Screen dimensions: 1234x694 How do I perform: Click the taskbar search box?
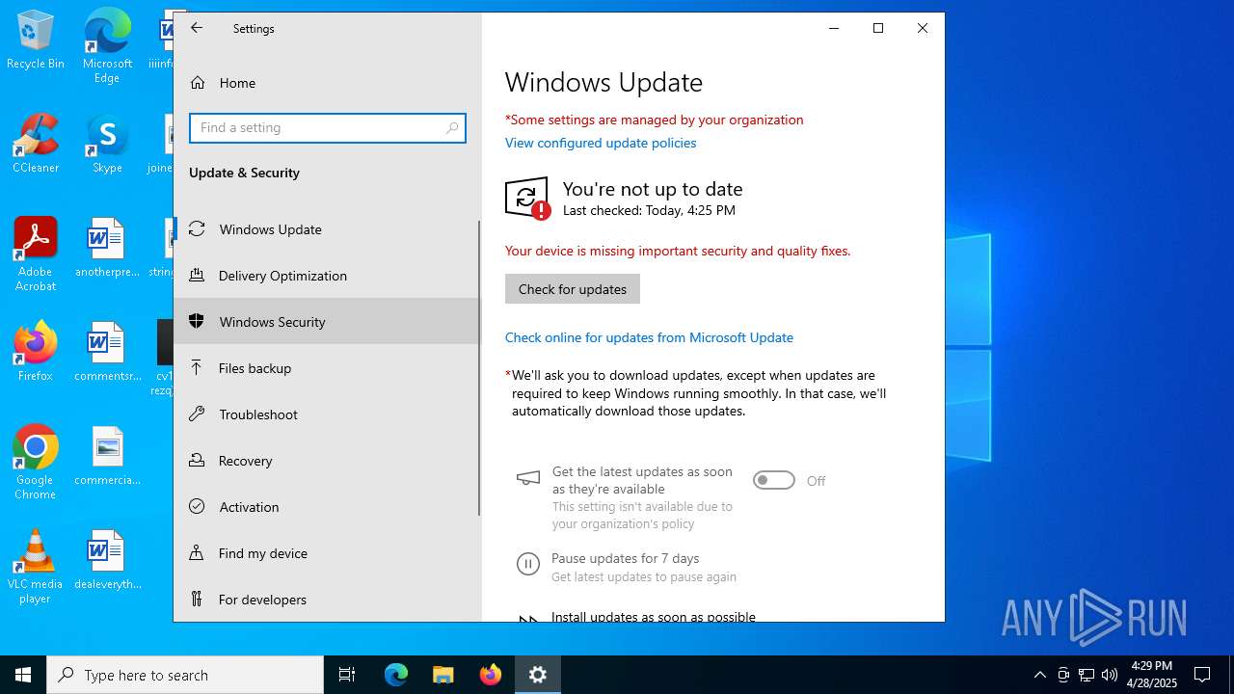point(185,675)
